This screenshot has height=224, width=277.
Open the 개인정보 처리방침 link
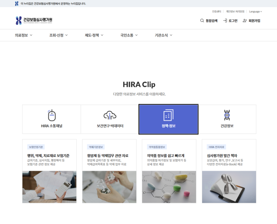point(235,12)
